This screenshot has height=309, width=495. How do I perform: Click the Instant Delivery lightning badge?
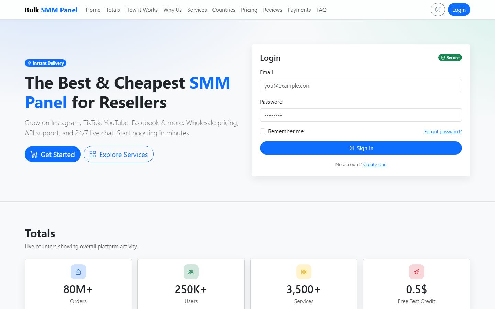click(45, 63)
